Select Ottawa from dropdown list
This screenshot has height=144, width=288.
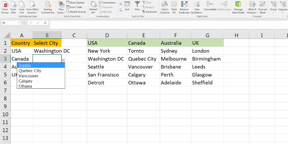(41, 86)
